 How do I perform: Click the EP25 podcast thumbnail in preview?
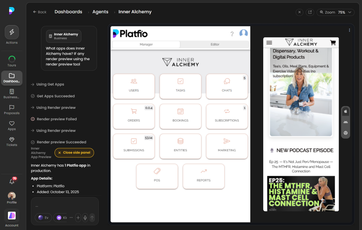pyautogui.click(x=301, y=193)
